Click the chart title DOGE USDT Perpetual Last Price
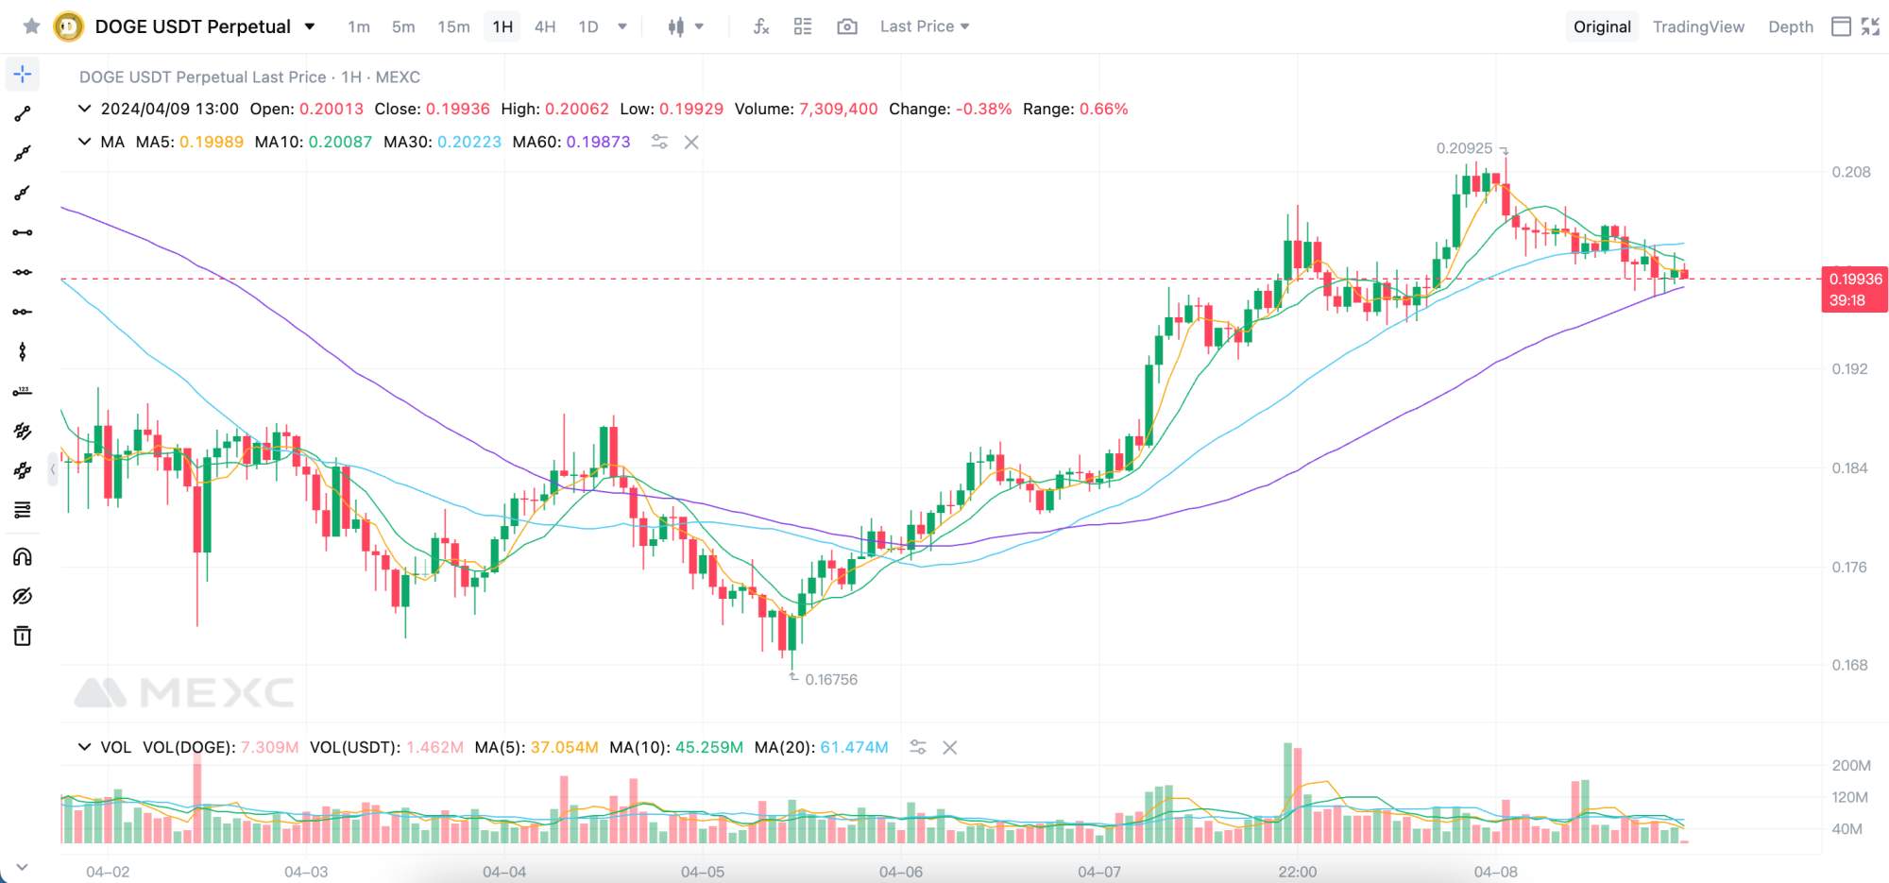This screenshot has width=1889, height=883. (x=202, y=76)
